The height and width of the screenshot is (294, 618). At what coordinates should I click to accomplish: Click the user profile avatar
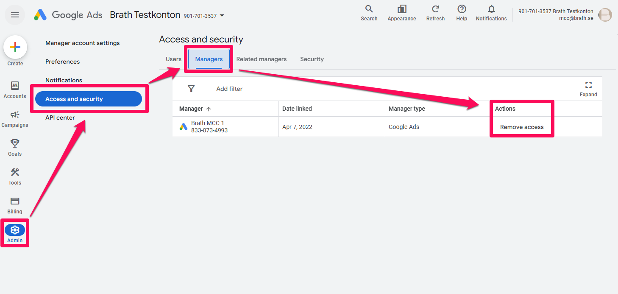605,15
